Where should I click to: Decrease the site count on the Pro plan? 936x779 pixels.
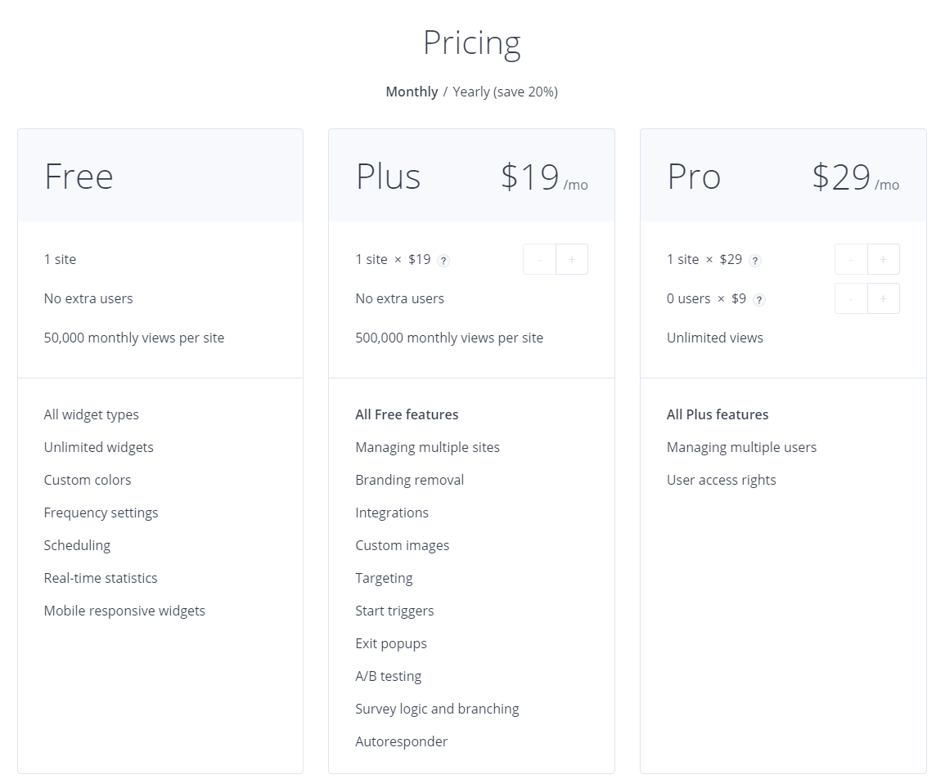[x=851, y=259]
